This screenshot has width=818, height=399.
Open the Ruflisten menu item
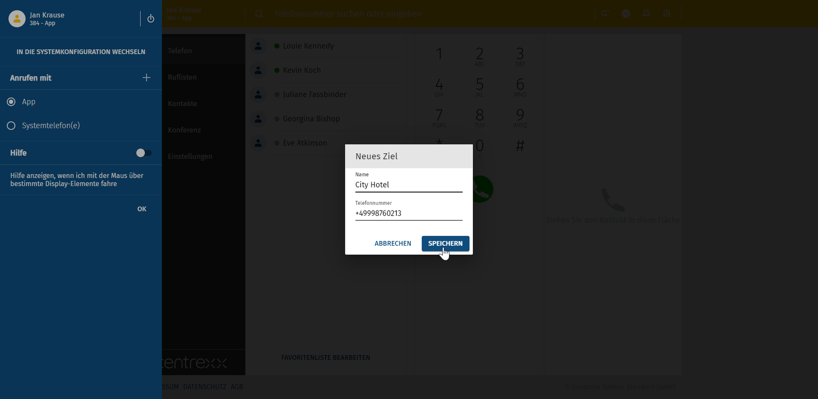pyautogui.click(x=182, y=77)
